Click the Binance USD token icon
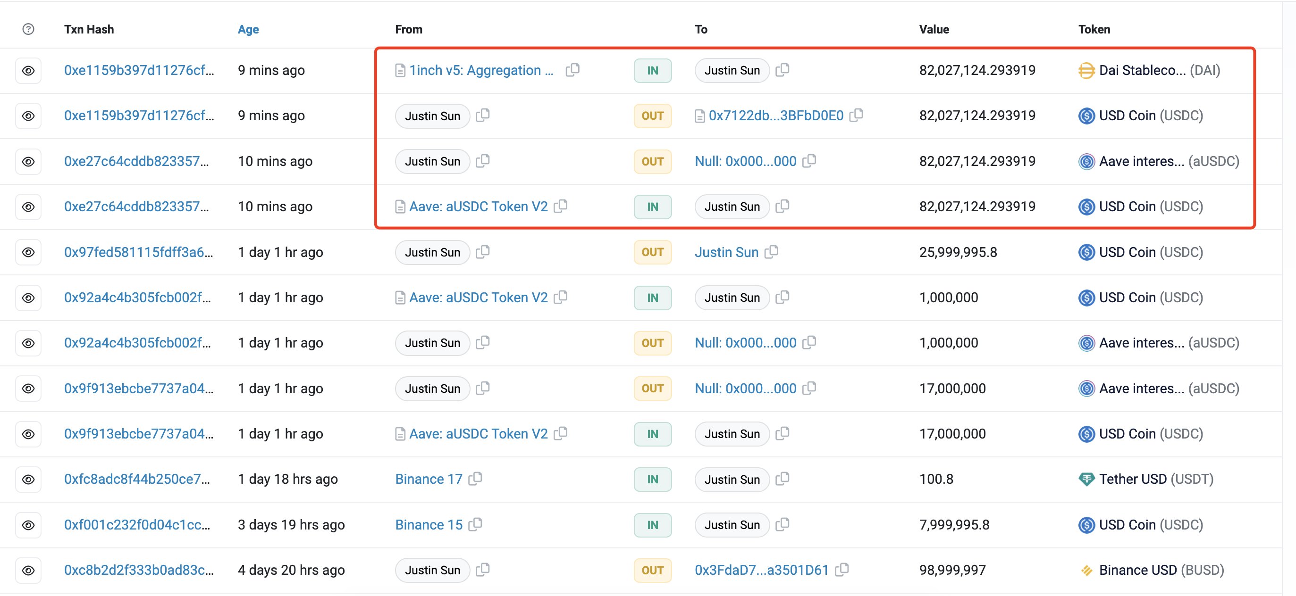Image resolution: width=1296 pixels, height=596 pixels. click(1086, 570)
